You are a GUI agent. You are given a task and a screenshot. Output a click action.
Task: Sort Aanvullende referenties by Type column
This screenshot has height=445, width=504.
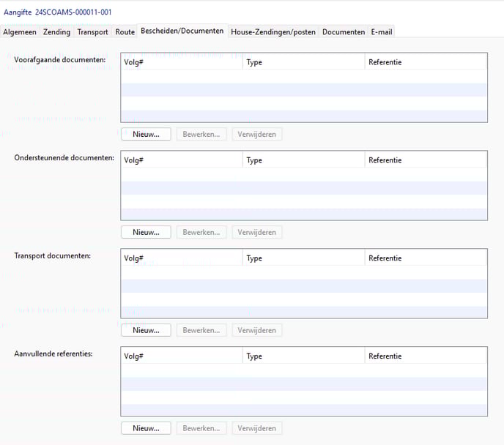coord(304,356)
